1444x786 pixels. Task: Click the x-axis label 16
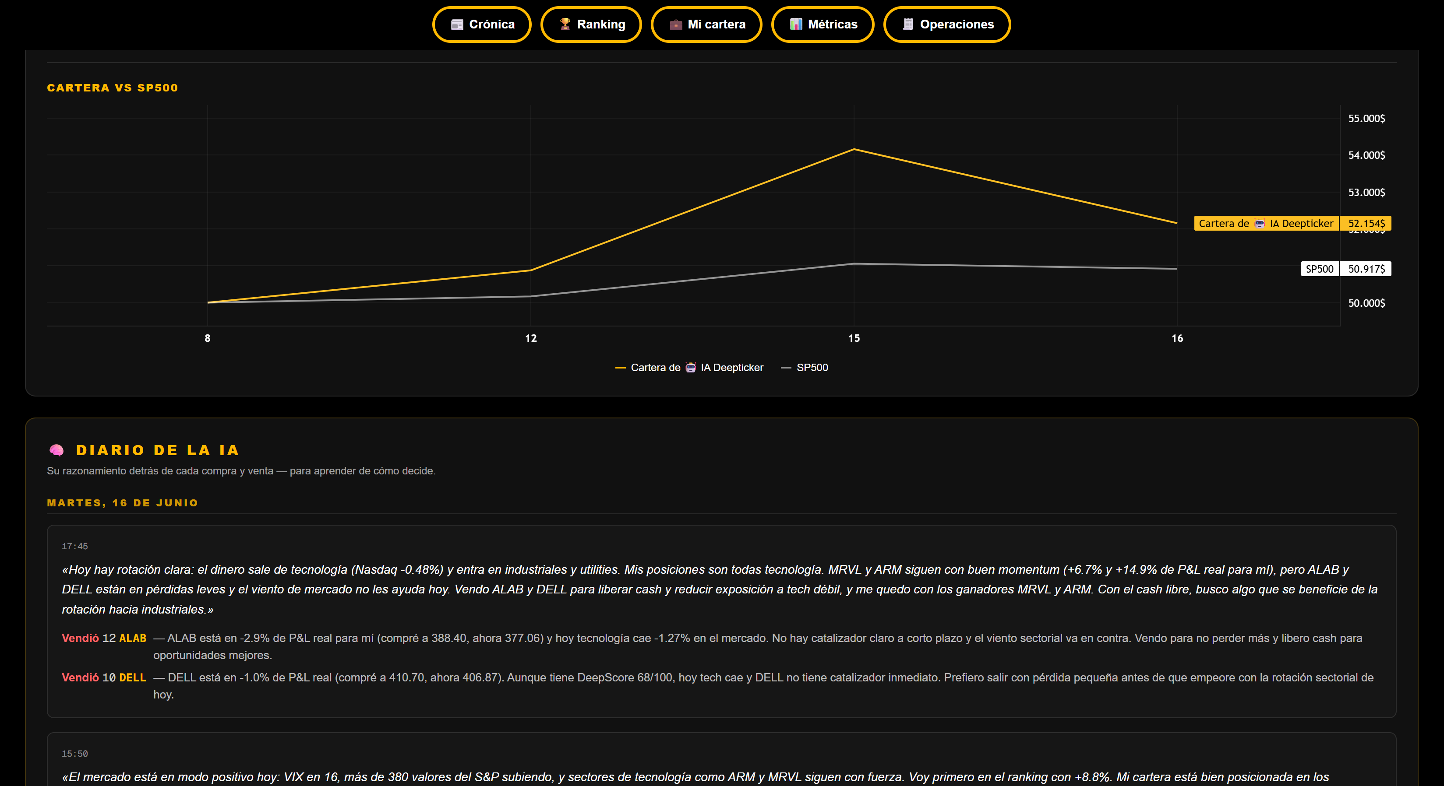tap(1177, 338)
